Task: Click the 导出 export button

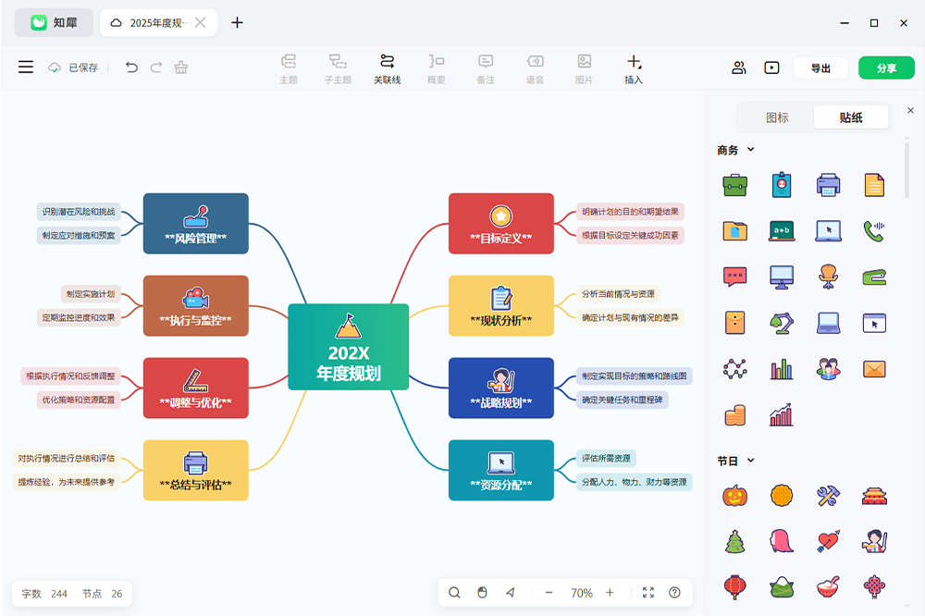Action: (x=820, y=68)
